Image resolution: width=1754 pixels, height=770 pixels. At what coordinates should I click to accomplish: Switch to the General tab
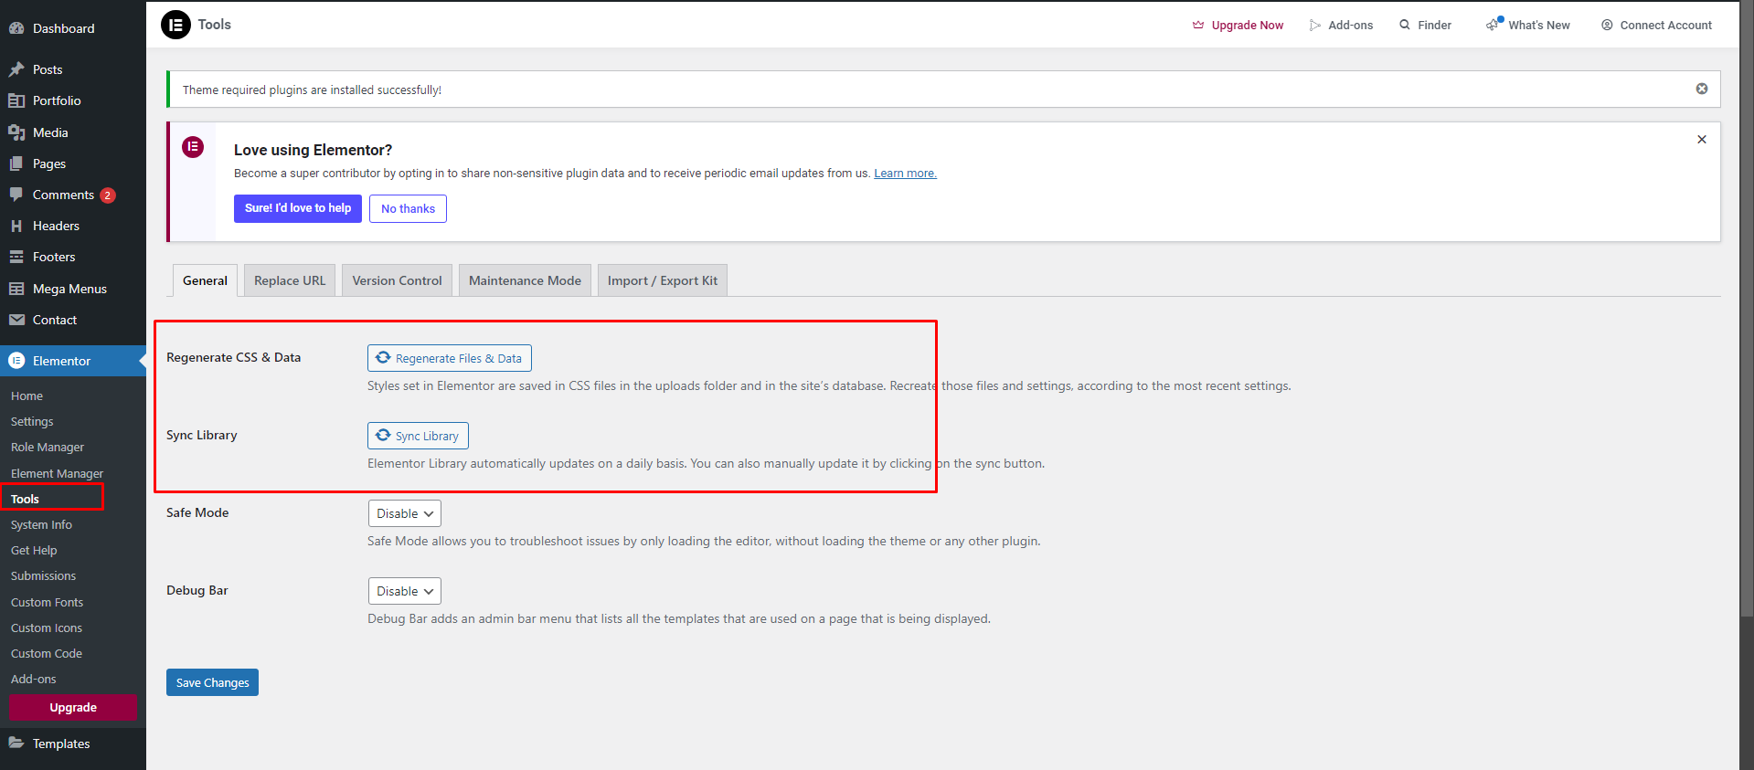205,280
